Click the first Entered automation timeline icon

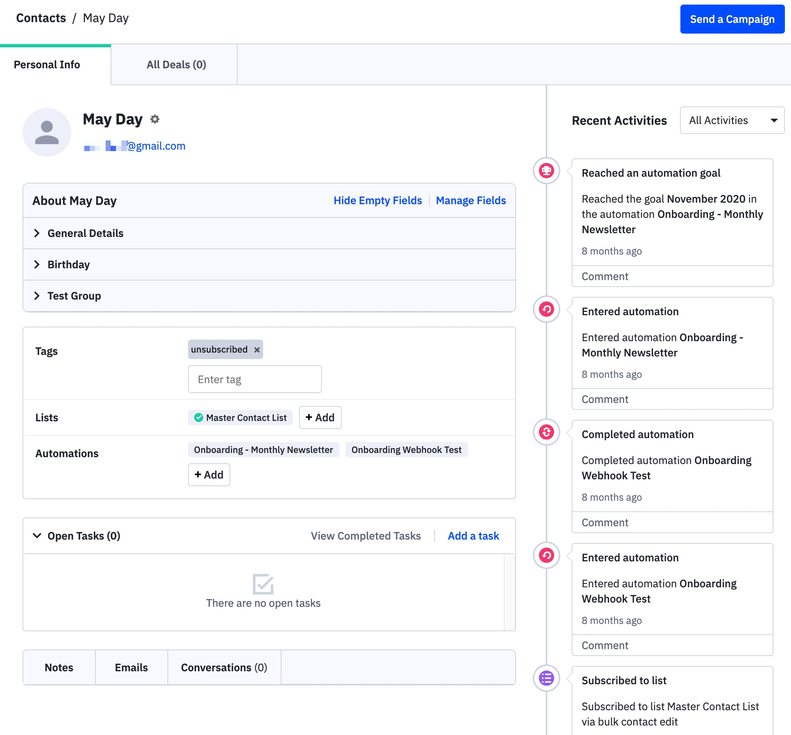coord(546,309)
